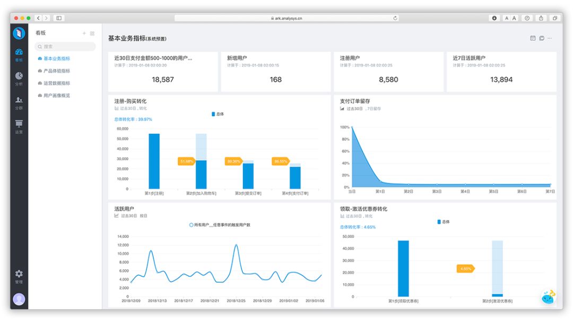Toggle the Safari sidebar button
Image resolution: width=573 pixels, height=321 pixels.
point(59,18)
